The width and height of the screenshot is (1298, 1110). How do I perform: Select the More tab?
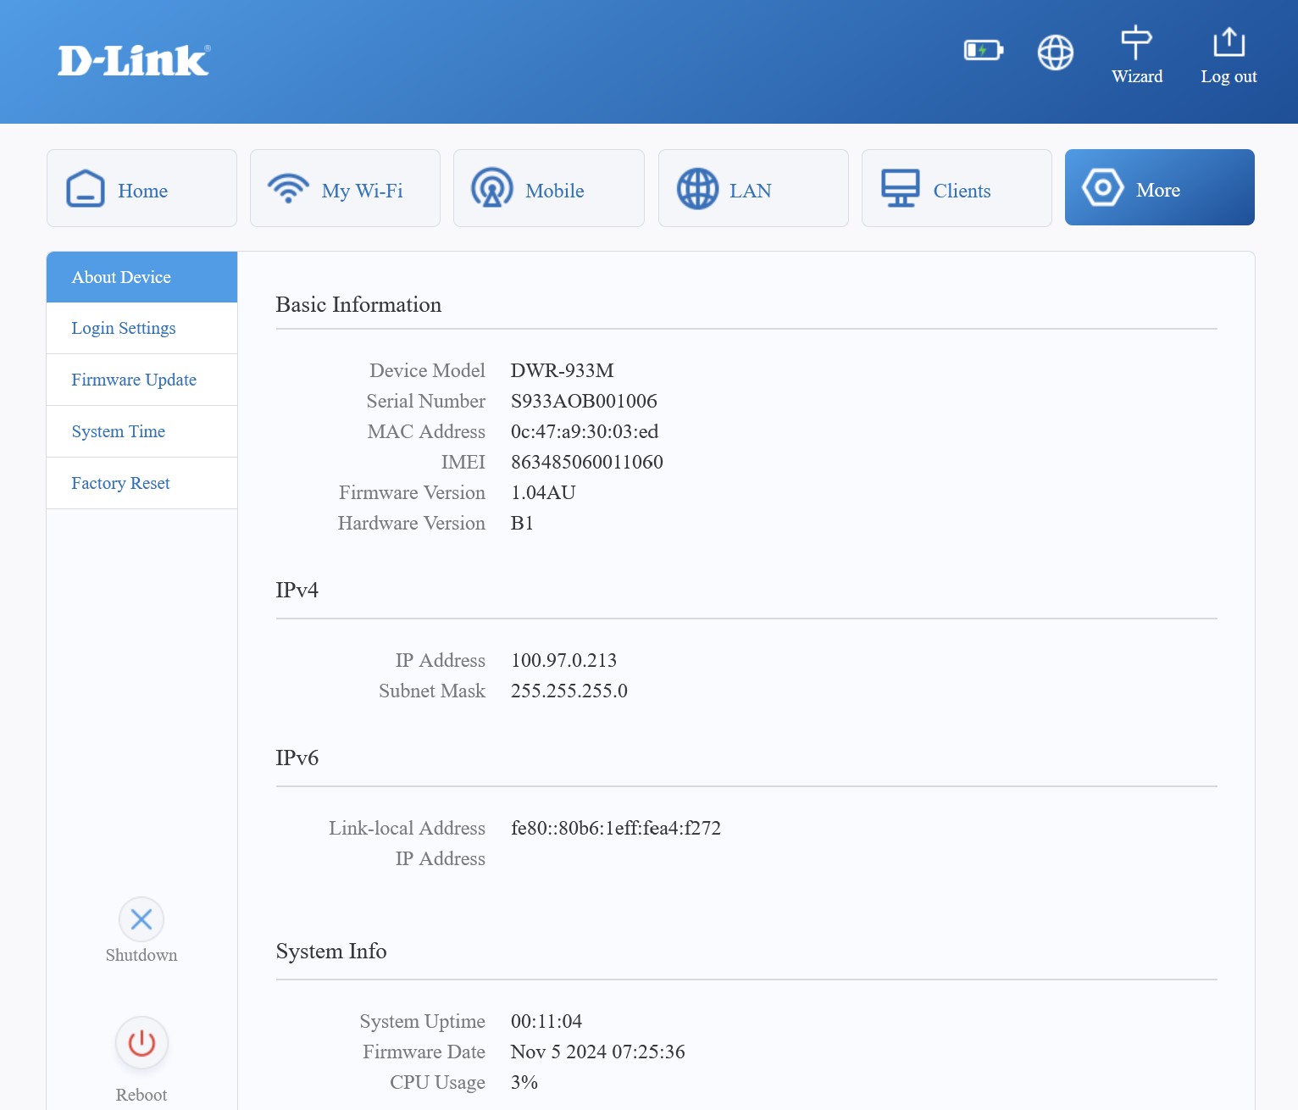(x=1159, y=188)
